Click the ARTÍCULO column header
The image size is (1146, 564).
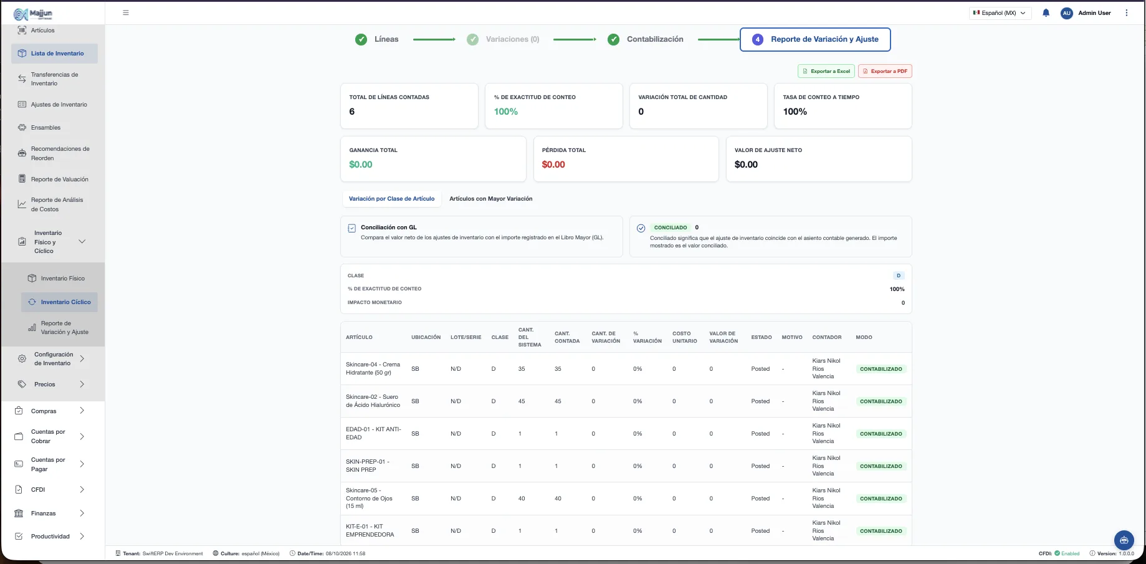tap(359, 337)
